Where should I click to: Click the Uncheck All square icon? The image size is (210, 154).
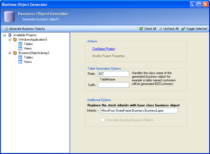pos(161,29)
